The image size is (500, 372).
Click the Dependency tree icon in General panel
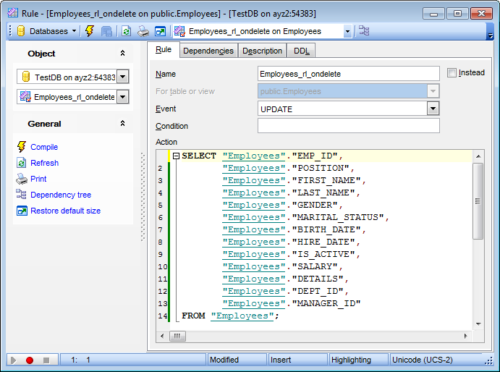[x=22, y=194]
